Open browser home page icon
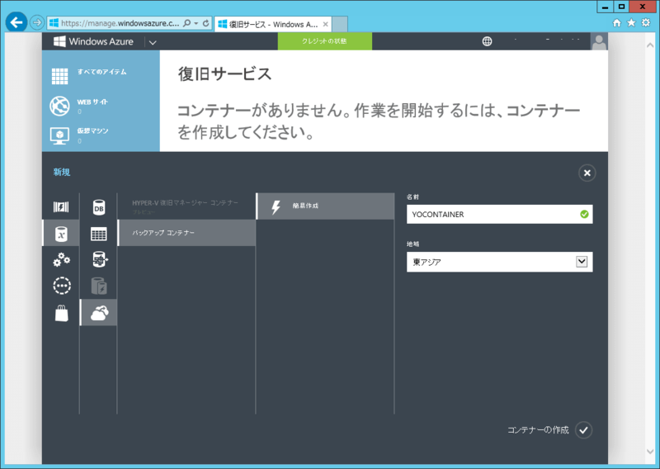The height and width of the screenshot is (469, 660). [x=616, y=23]
